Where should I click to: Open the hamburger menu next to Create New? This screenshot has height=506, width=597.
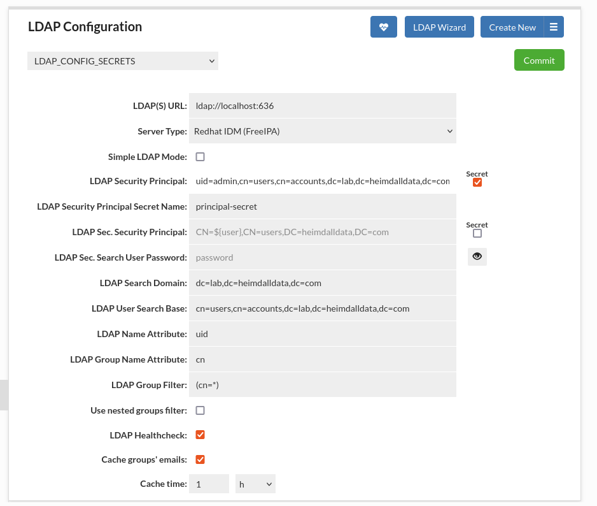pos(554,27)
